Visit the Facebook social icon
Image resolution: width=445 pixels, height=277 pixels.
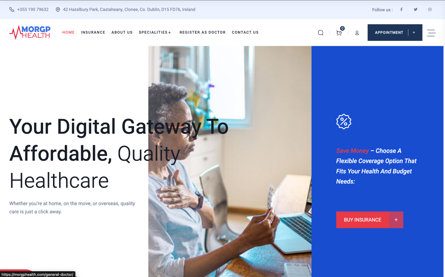(x=401, y=10)
